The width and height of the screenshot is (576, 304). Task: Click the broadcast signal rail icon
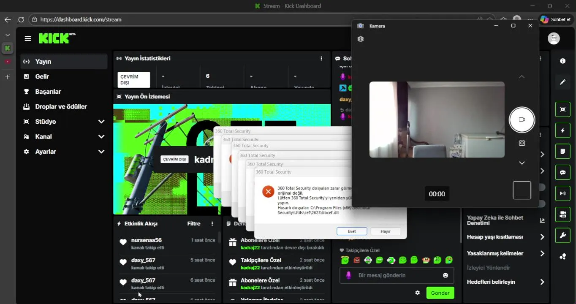click(x=562, y=193)
